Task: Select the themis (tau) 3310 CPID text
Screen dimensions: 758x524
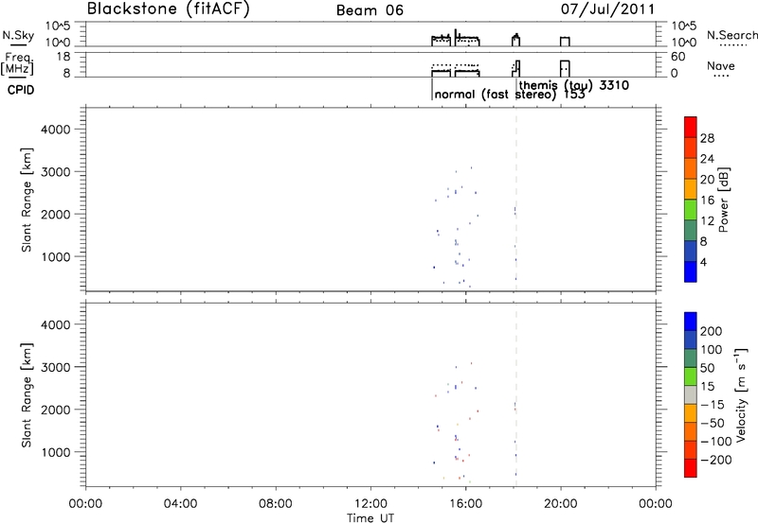Action: pyautogui.click(x=574, y=85)
